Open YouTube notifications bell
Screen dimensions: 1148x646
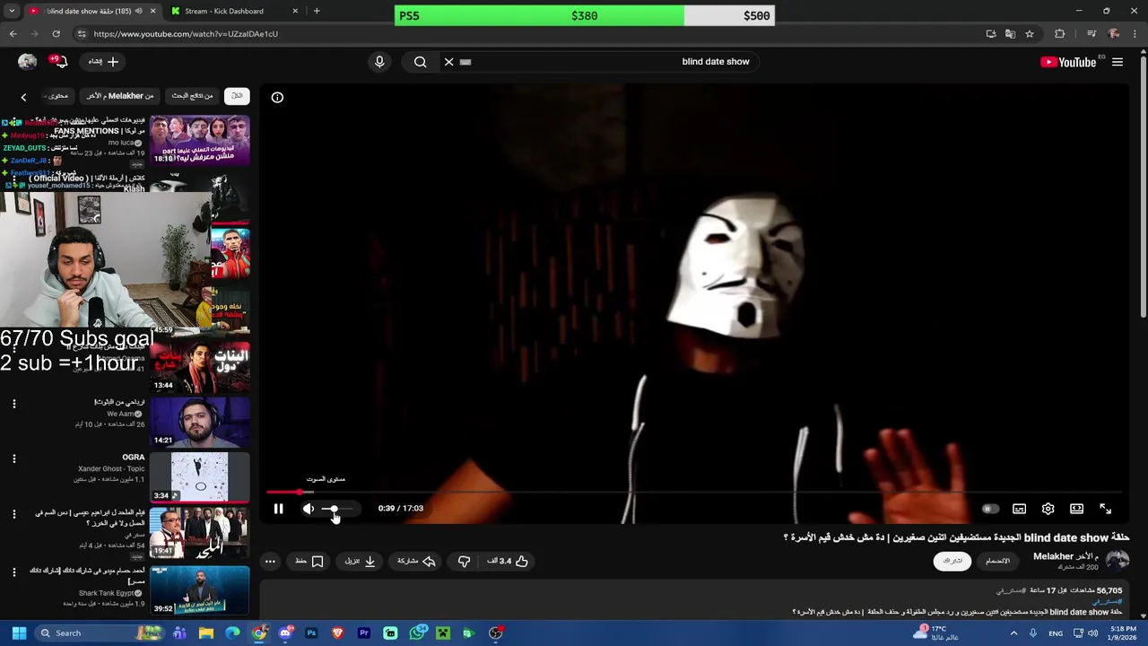59,62
